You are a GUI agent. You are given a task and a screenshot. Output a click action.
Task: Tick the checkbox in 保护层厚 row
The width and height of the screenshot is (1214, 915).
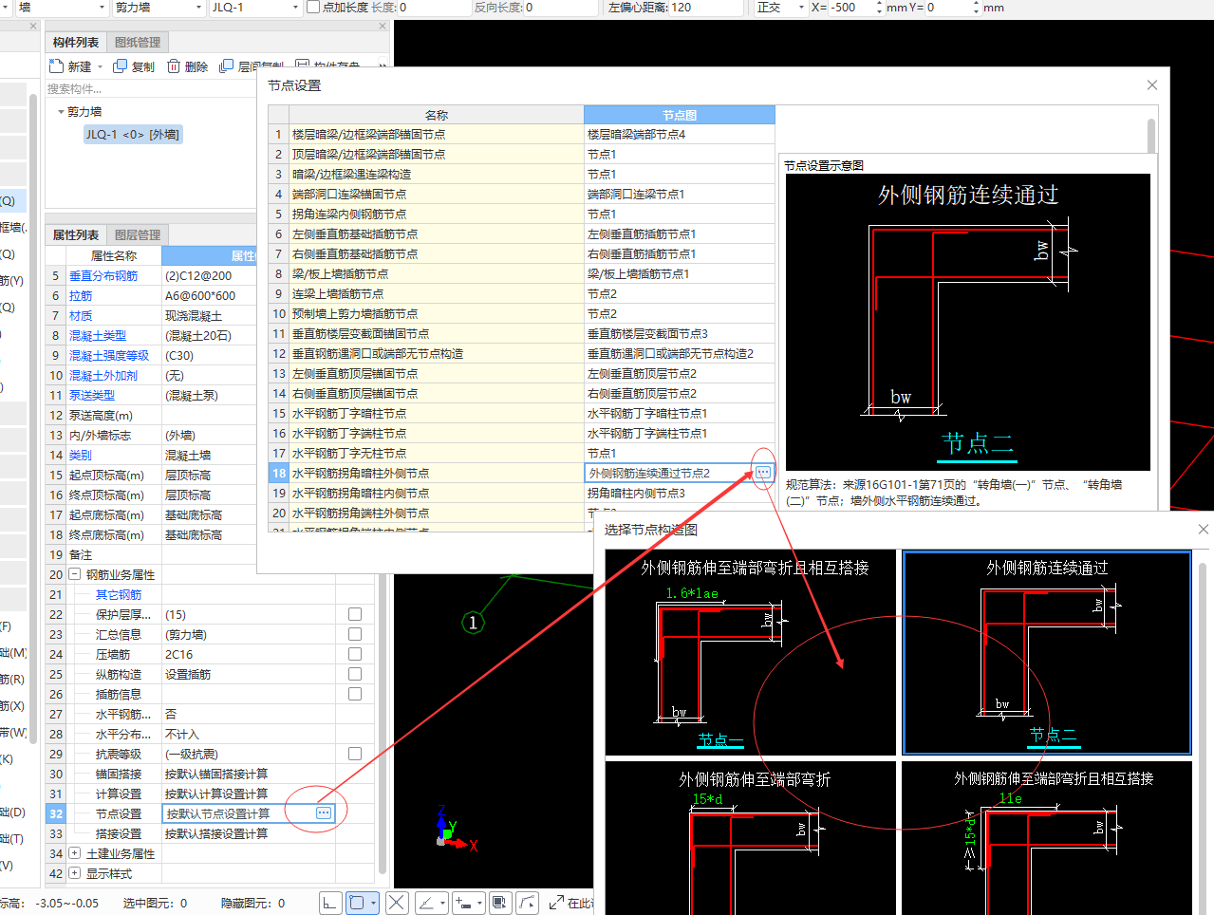click(x=355, y=614)
